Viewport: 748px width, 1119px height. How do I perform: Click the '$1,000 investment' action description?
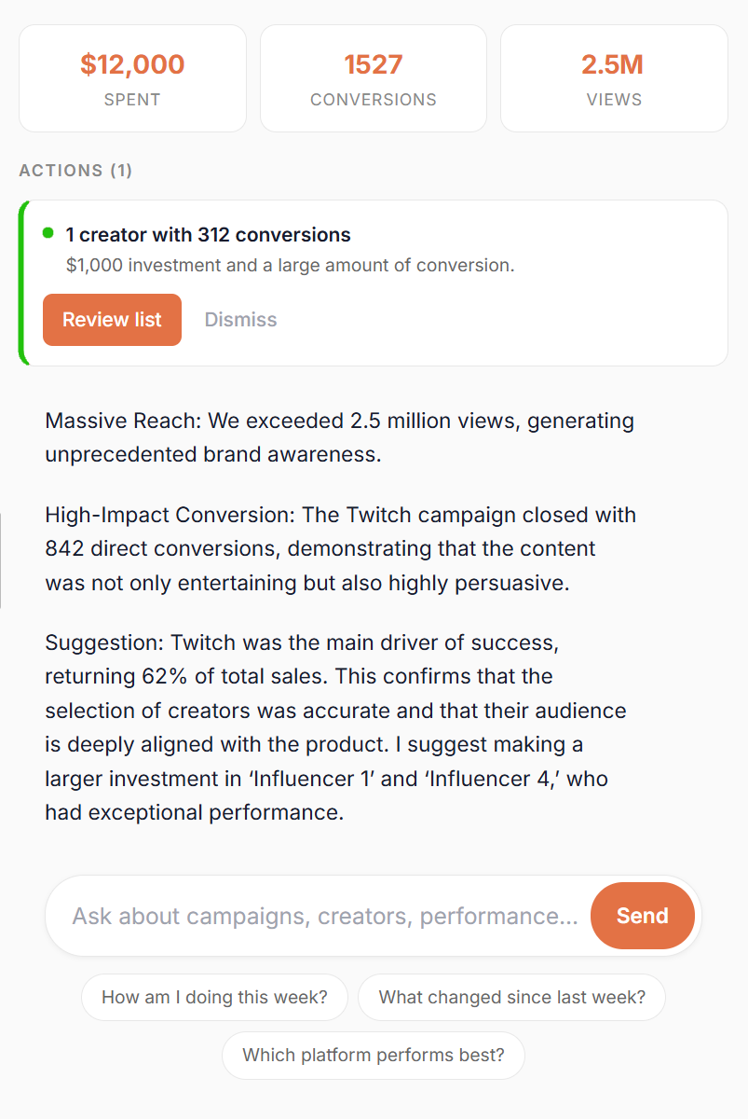click(x=290, y=265)
